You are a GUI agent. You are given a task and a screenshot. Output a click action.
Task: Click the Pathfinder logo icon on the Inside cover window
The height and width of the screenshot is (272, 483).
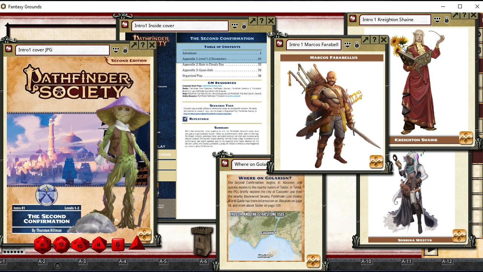coord(126,25)
